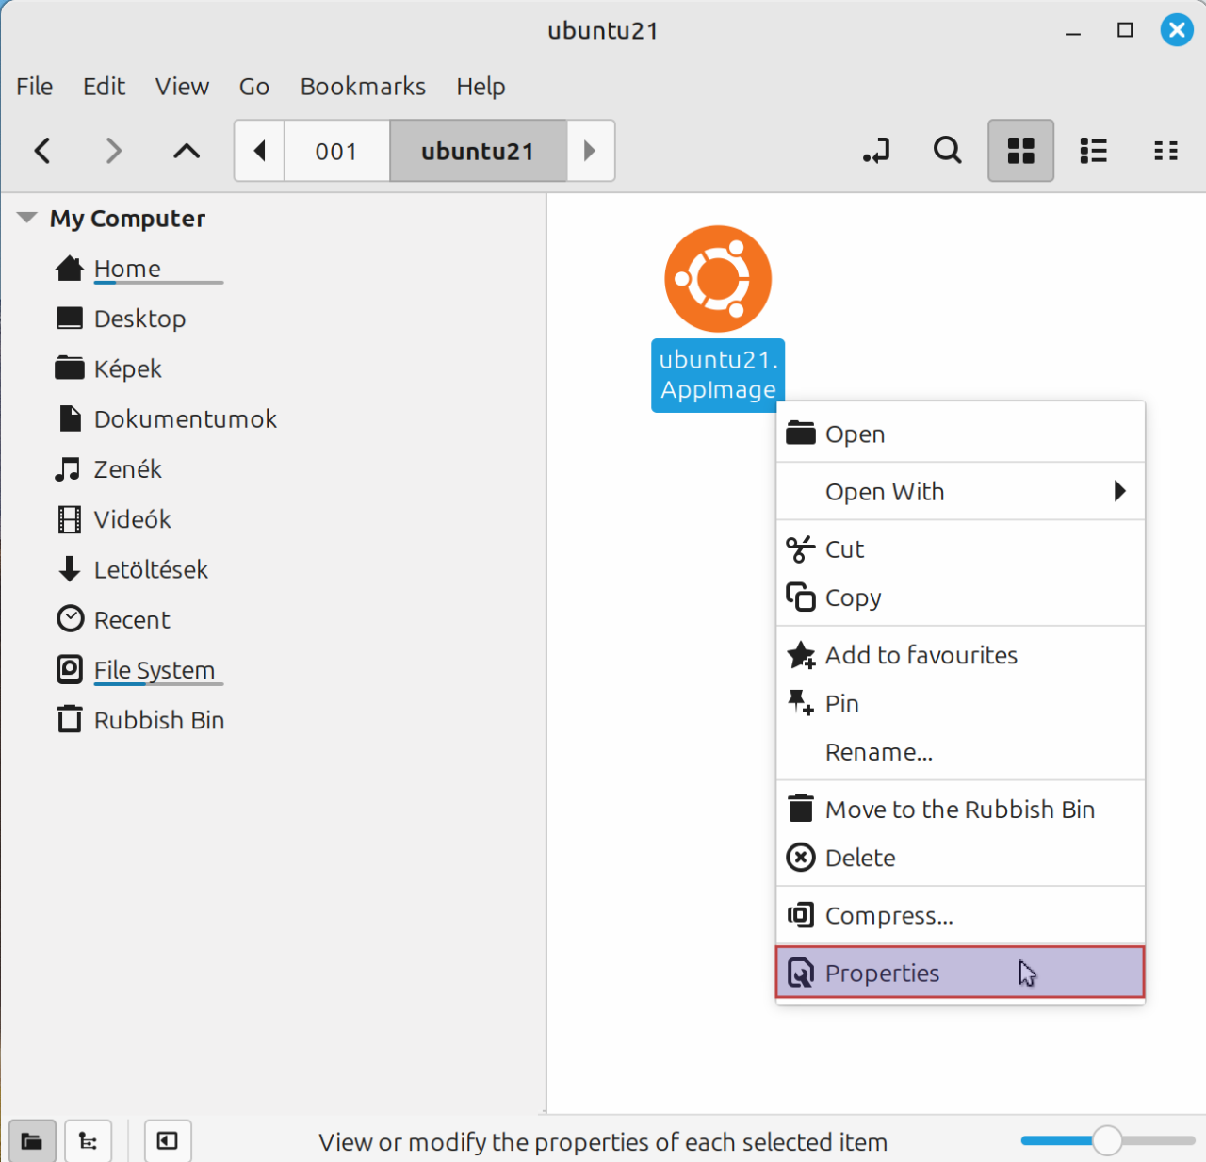Hide the sidebar with toggle button
Screen dimensions: 1206x1162
168,1141
